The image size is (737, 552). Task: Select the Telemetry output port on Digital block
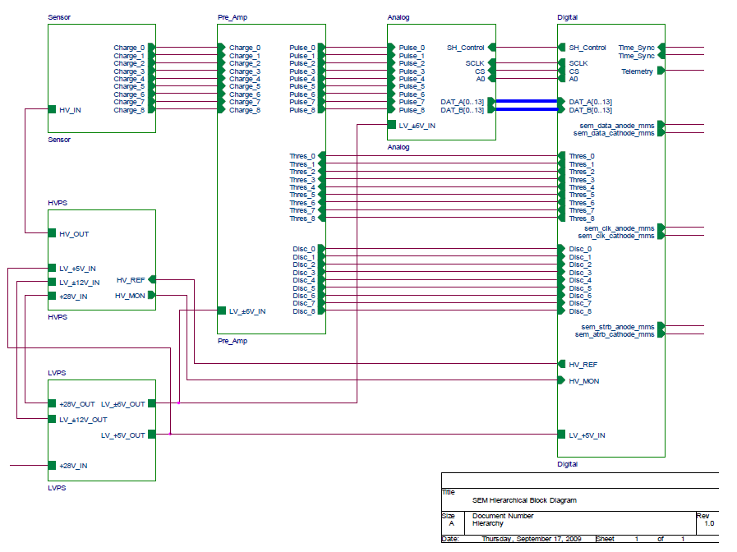click(661, 71)
